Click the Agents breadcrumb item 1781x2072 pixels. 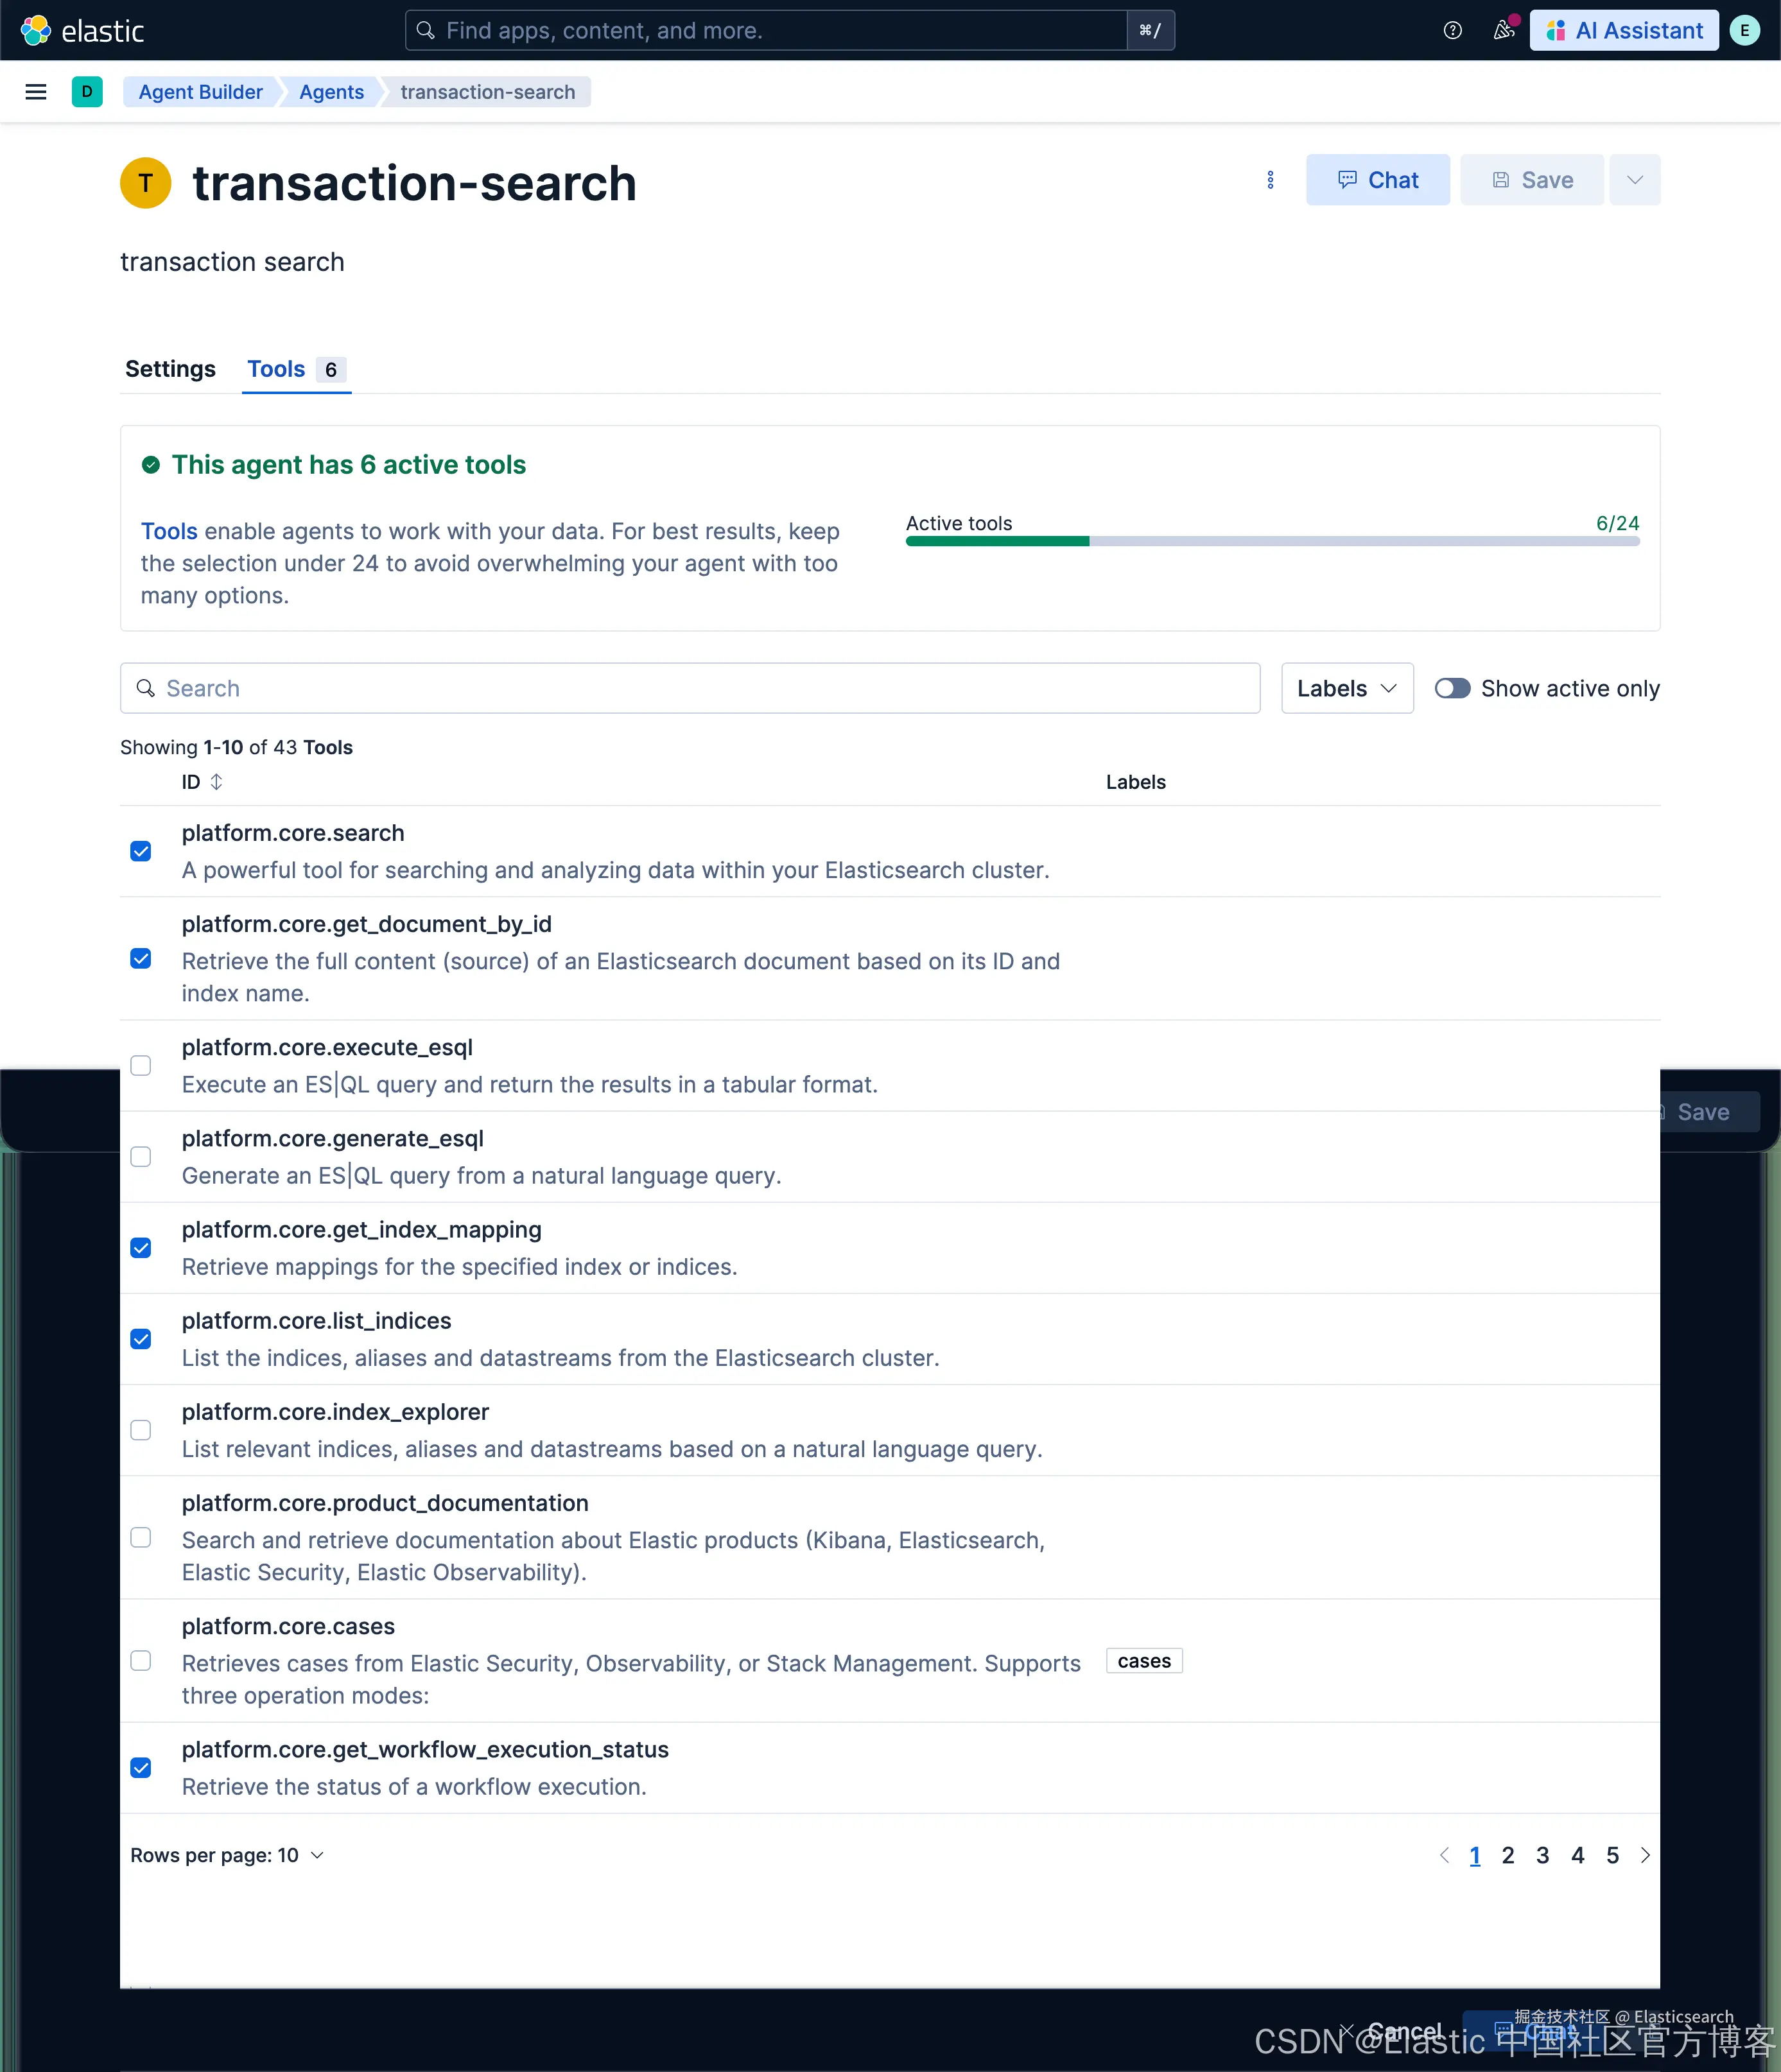(x=331, y=92)
